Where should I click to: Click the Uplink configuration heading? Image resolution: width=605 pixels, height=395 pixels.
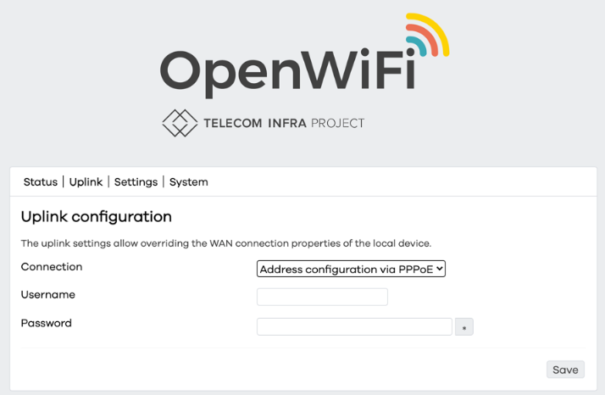(x=97, y=217)
